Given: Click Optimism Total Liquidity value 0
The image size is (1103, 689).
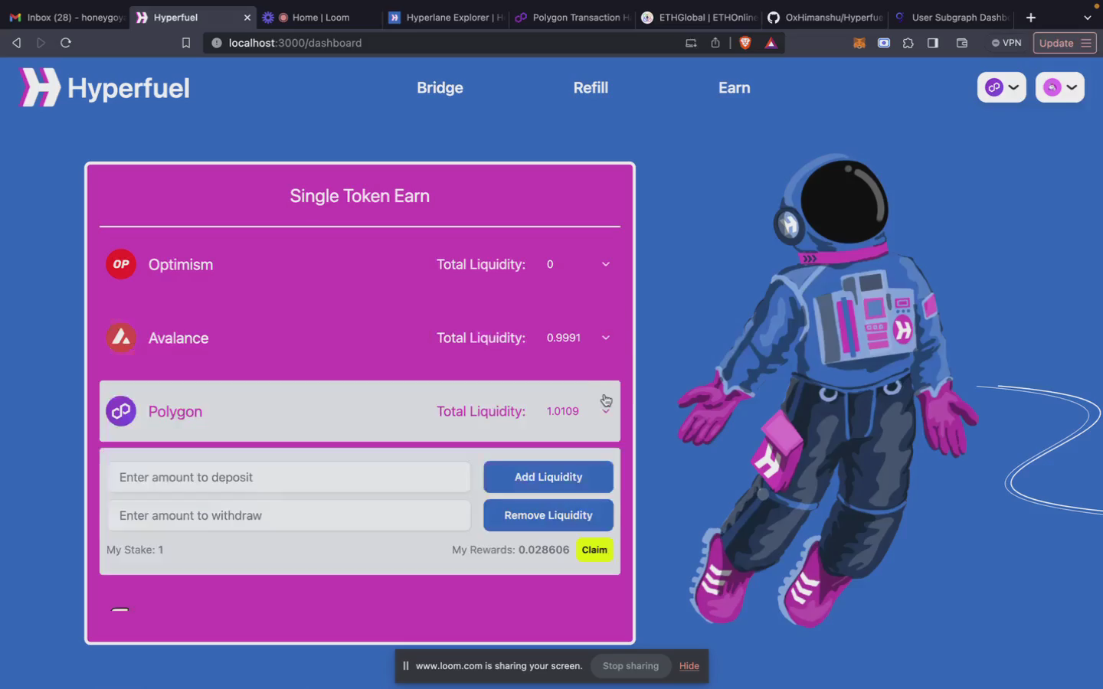Looking at the screenshot, I should (550, 264).
